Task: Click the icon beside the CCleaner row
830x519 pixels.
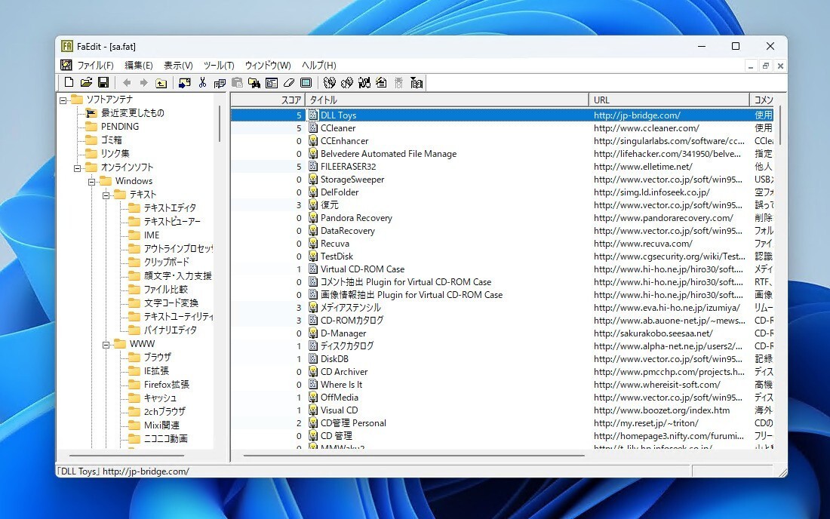Action: click(313, 128)
